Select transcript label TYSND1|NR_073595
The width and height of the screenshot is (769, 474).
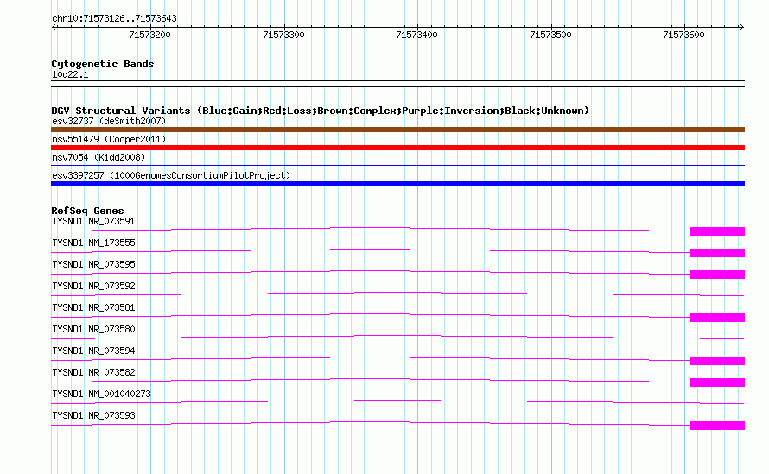93,265
